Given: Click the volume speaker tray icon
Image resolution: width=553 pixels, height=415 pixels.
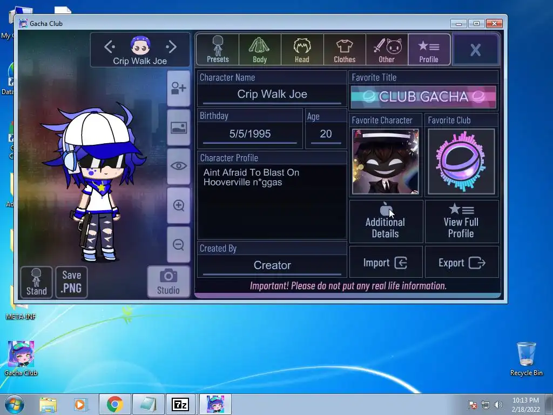Looking at the screenshot, I should (498, 405).
